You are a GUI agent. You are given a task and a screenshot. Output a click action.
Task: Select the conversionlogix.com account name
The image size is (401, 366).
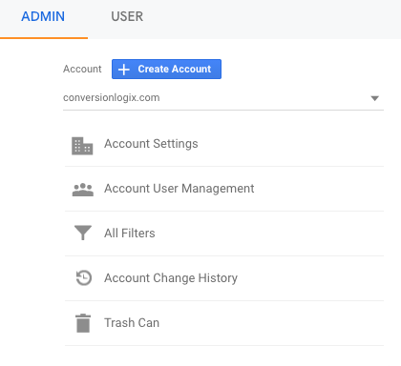pyautogui.click(x=112, y=97)
